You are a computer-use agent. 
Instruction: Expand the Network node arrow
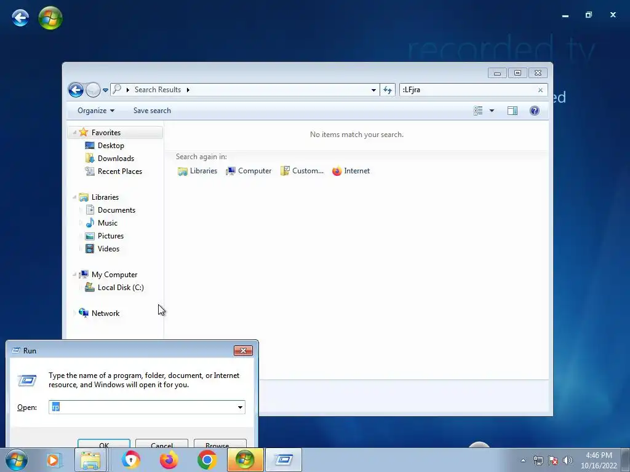pos(74,313)
